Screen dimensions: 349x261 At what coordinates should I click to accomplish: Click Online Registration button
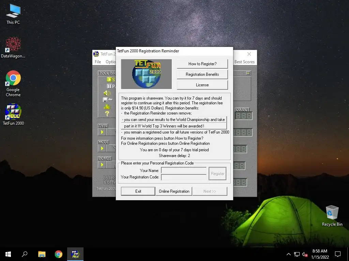tap(174, 191)
